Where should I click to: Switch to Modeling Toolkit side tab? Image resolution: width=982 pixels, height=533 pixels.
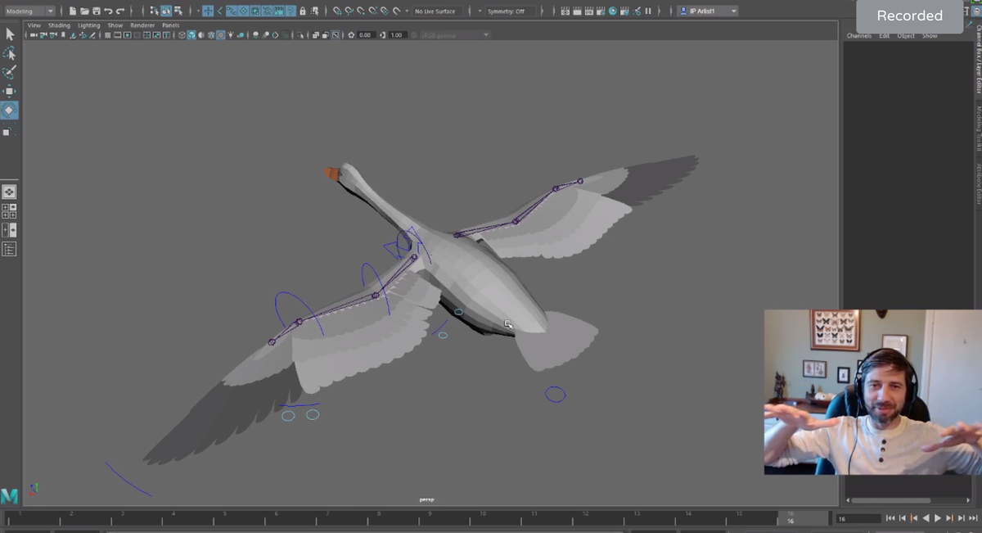(x=978, y=129)
